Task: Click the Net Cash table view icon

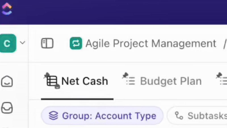Action: click(x=52, y=81)
